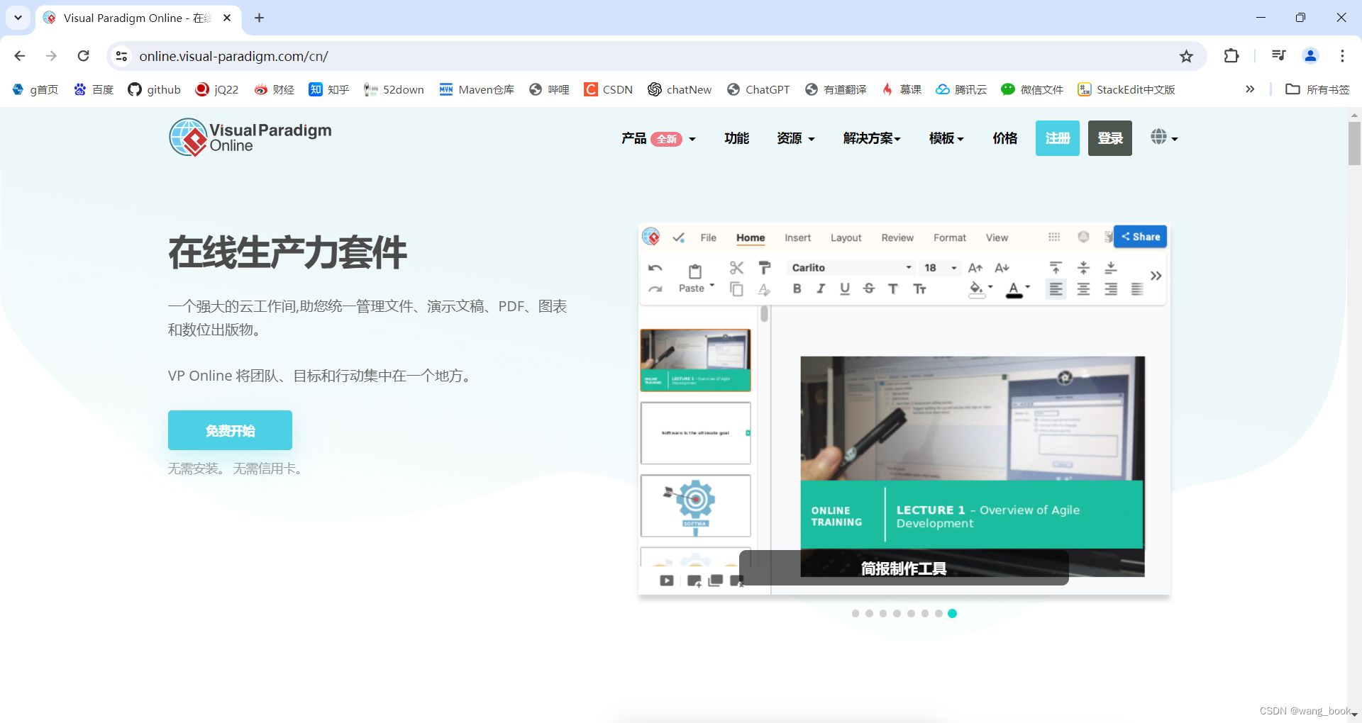Screen dimensions: 1362x723
Task: Open the 功能 menu item
Action: coord(736,138)
